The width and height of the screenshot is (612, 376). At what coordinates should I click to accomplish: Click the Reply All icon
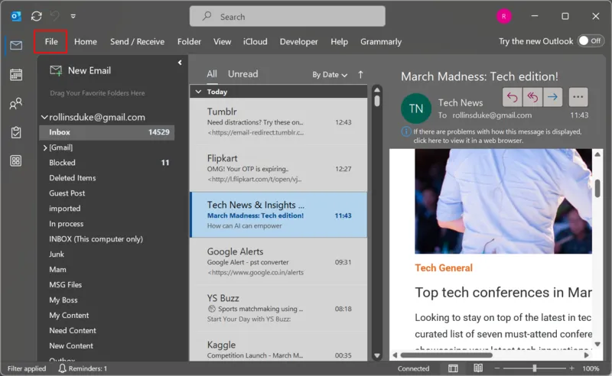[532, 97]
